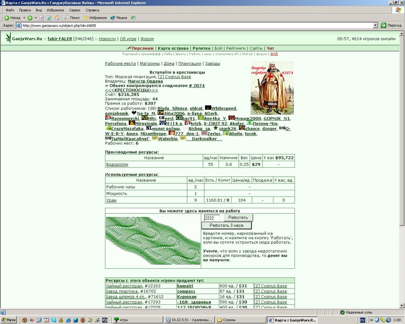Click the Stop page loading icon
Viewport: 405px width, 324px height.
41,18
